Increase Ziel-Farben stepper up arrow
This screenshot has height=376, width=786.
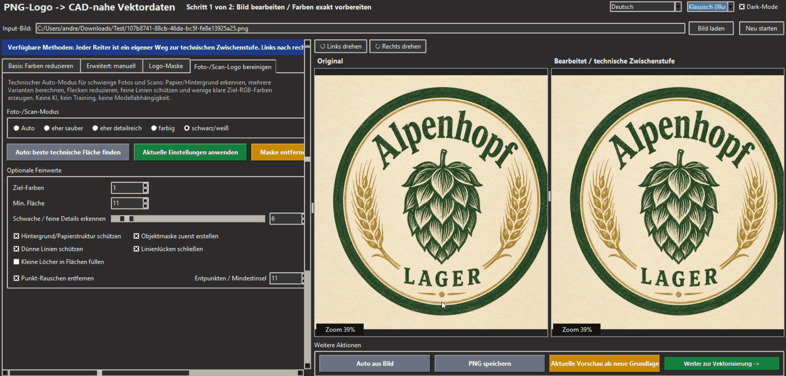click(x=145, y=186)
